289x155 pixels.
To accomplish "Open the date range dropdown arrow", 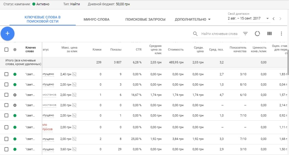I will click(x=268, y=18).
